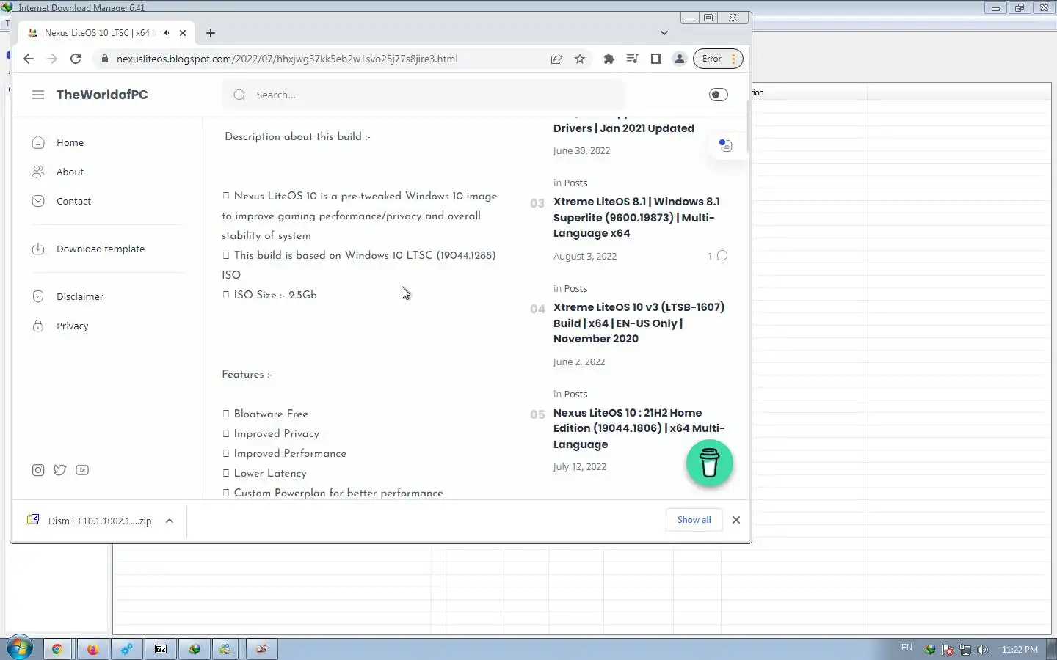Click the address bar URL
The width and height of the screenshot is (1057, 660).
coord(287,59)
